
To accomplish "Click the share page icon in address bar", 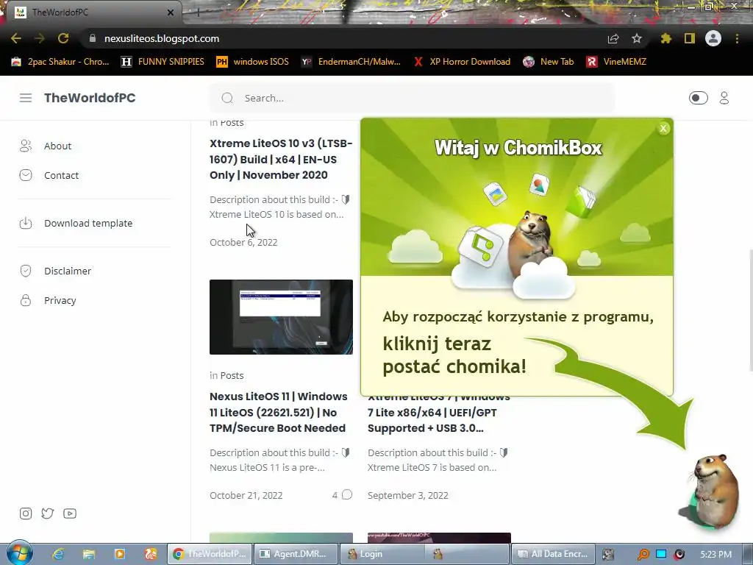I will [613, 38].
